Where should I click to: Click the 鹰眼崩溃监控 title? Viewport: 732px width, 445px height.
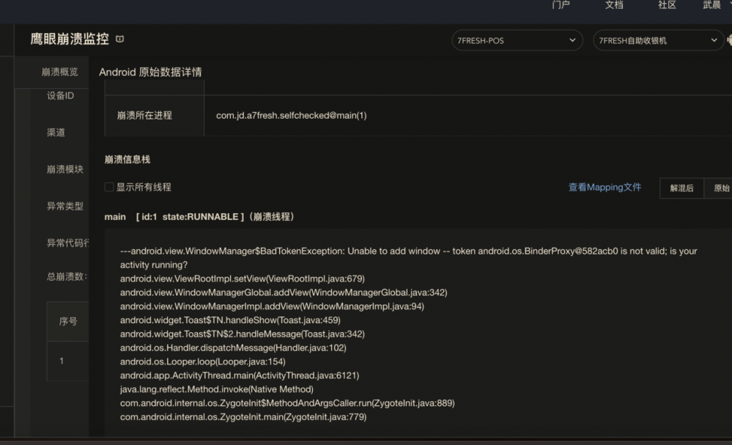click(x=70, y=39)
